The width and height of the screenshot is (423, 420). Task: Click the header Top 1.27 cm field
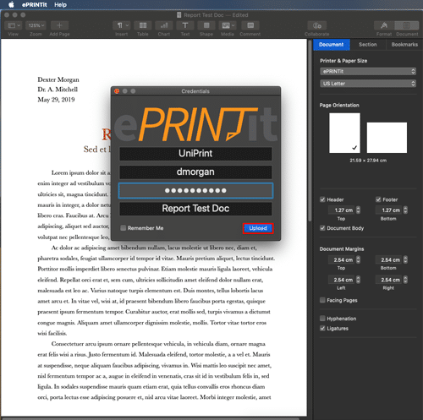(341, 210)
